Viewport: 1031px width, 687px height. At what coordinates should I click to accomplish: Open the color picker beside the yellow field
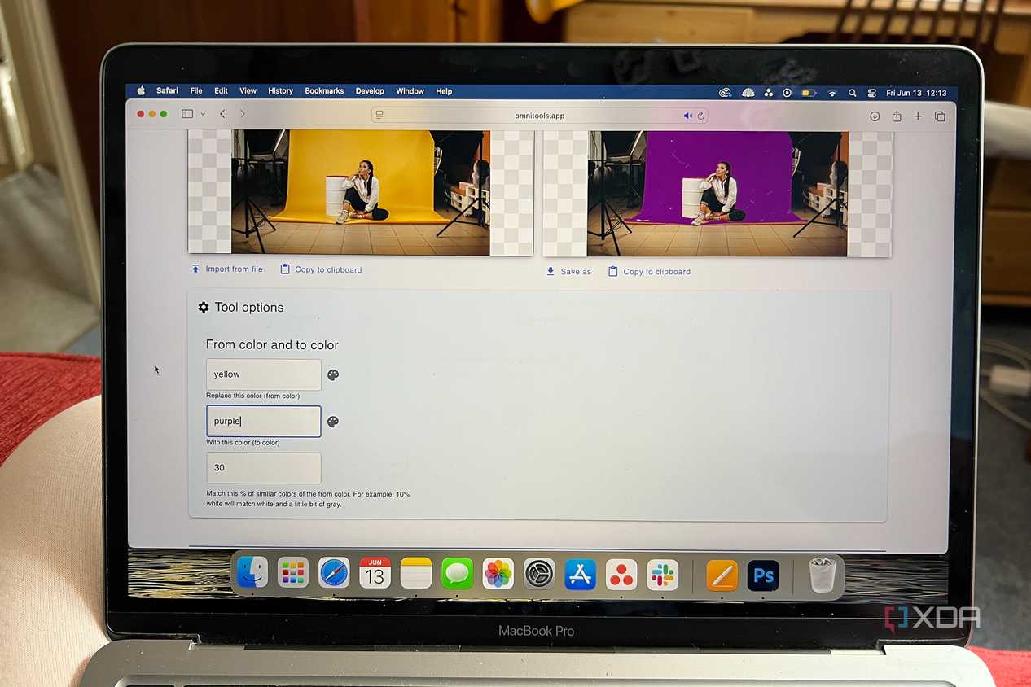[x=333, y=375]
